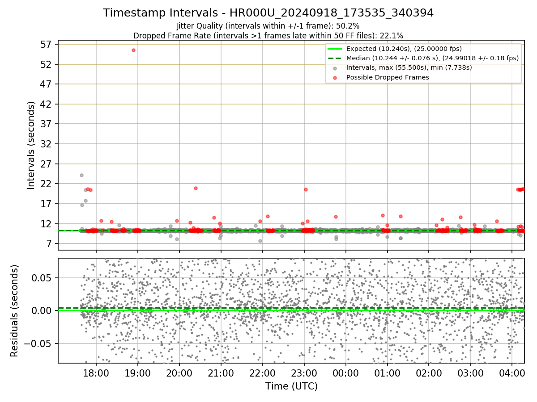Click the '00:00' x-axis tick label

[x=345, y=373]
